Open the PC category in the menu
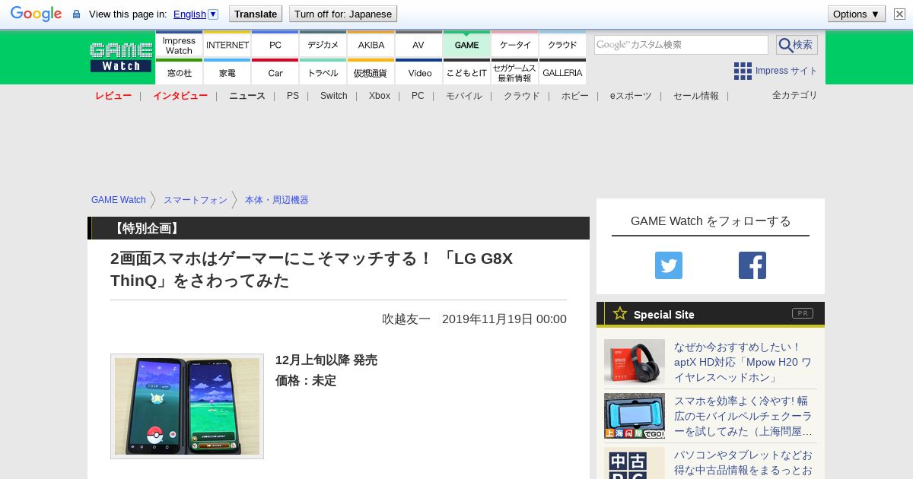The image size is (913, 479). coord(418,96)
